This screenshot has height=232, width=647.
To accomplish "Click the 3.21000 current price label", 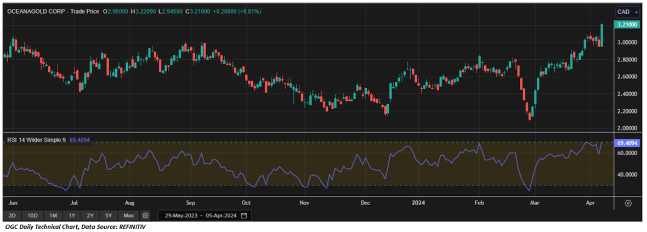I will pyautogui.click(x=627, y=25).
